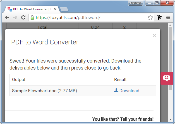The height and width of the screenshot is (124, 175).
Task: Click the PDF to Word Converter heading
Action: [45, 42]
